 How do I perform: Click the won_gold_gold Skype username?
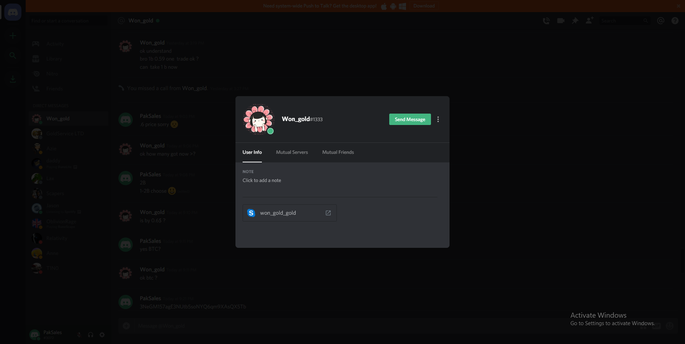[278, 213]
